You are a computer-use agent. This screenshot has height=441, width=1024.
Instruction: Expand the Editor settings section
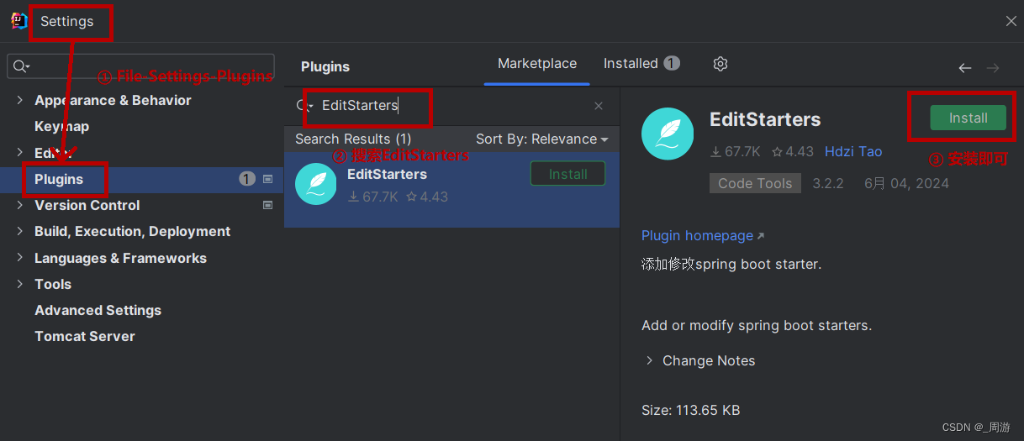[x=19, y=153]
